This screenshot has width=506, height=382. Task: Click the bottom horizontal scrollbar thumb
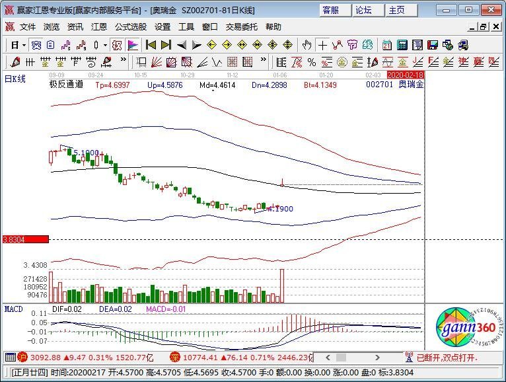341,358
